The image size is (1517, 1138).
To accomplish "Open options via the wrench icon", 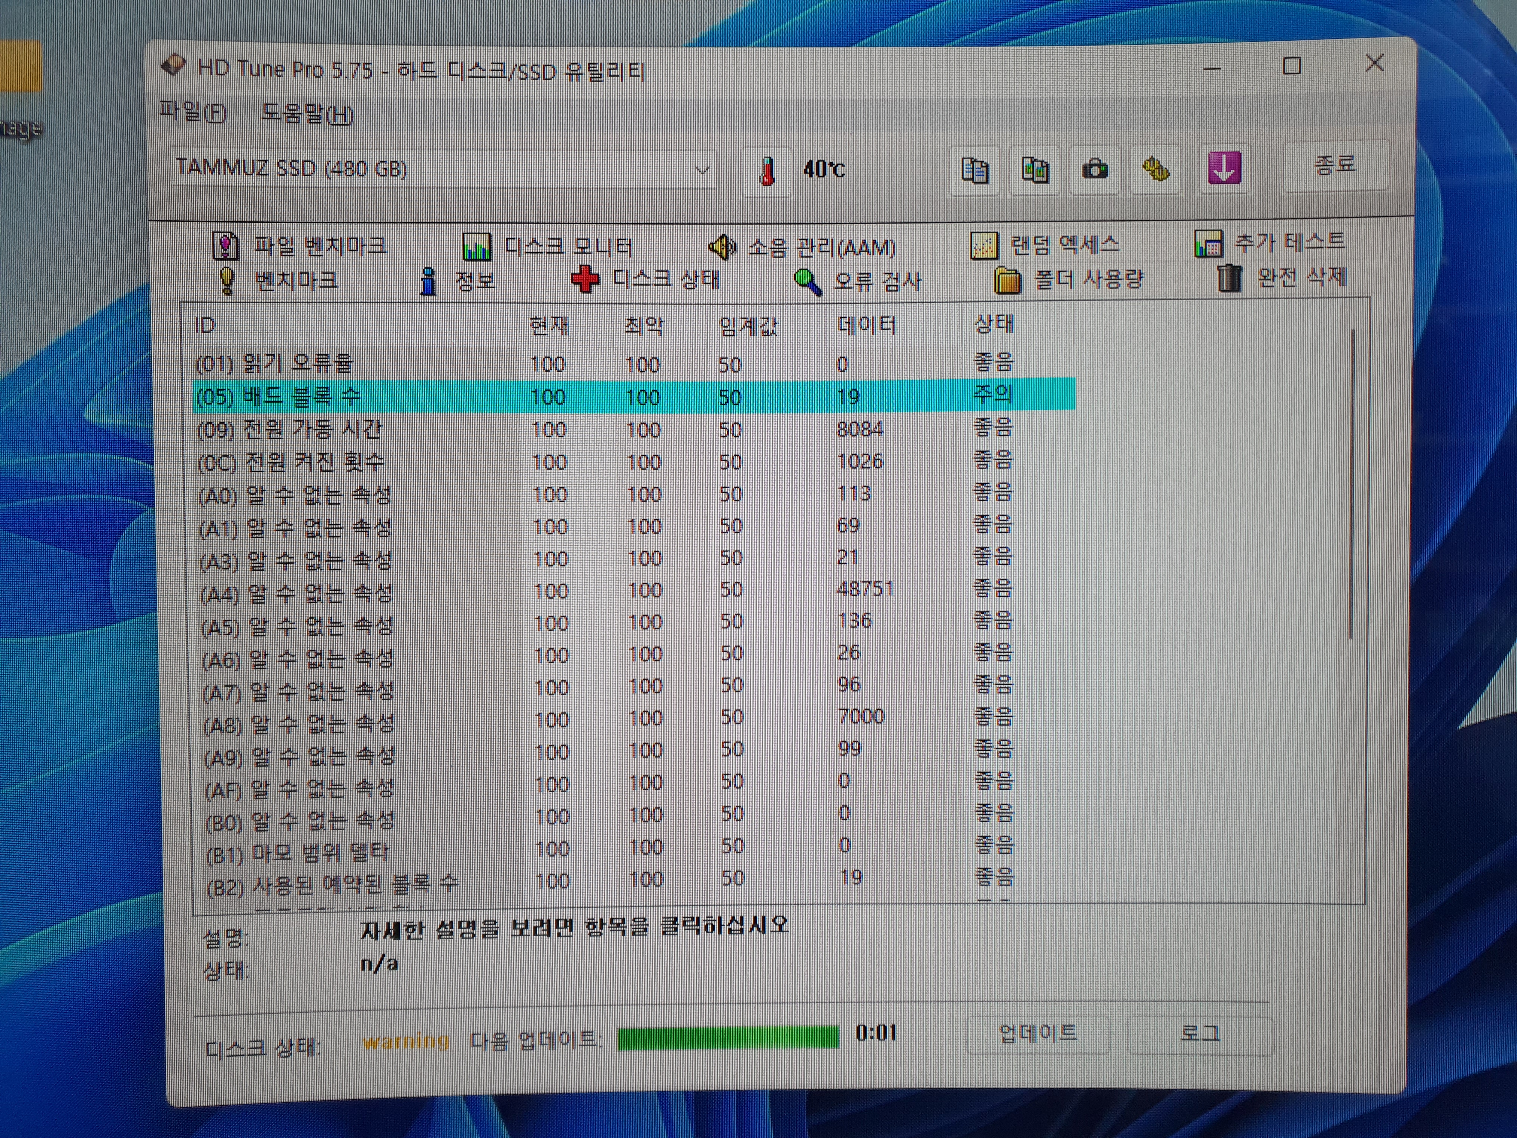I will point(1155,169).
